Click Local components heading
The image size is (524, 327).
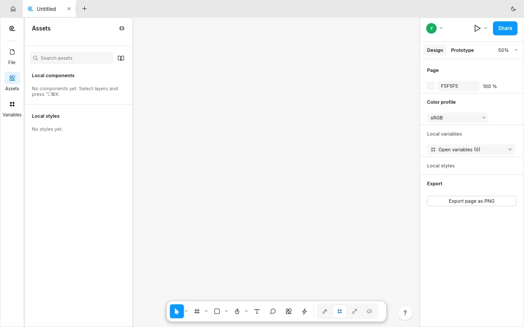[53, 75]
